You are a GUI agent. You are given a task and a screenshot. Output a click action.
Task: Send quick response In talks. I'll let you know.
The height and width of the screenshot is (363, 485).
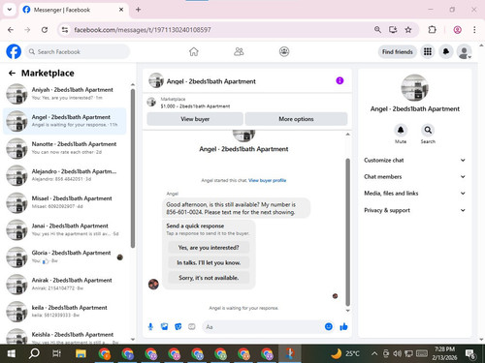[x=209, y=262]
